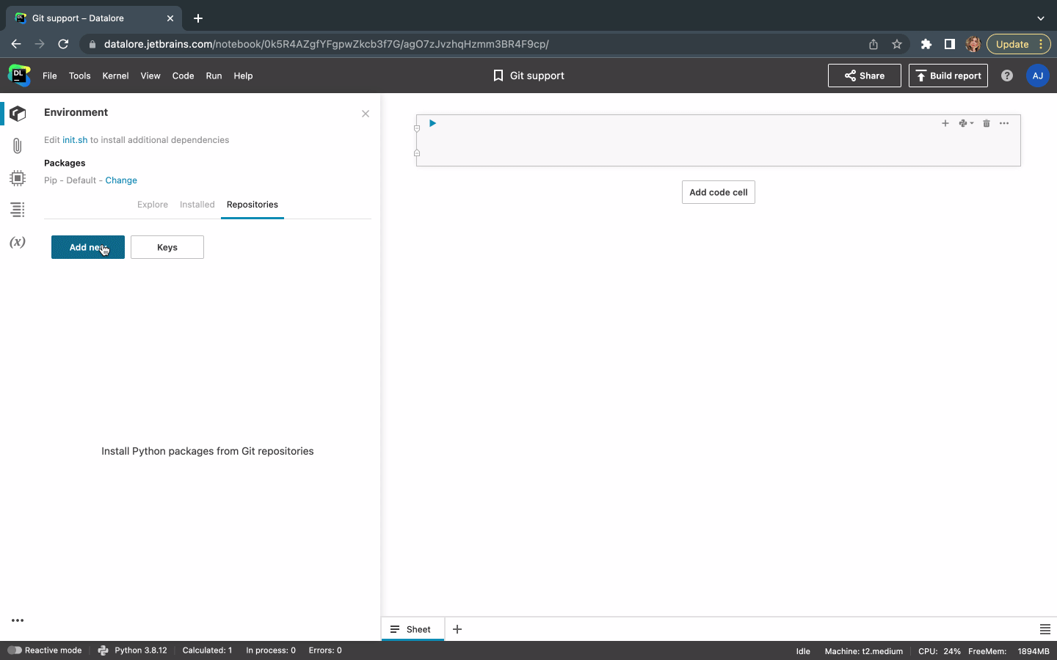Switch to the Explore tab
This screenshot has width=1057, height=660.
(x=153, y=205)
